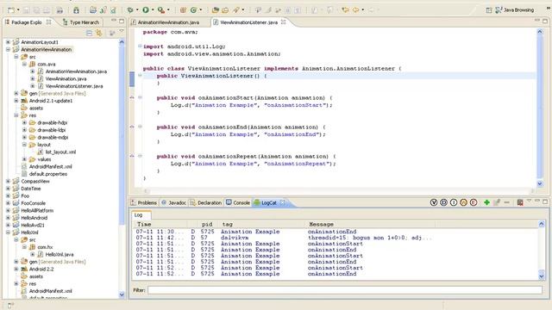Select default.properties file in tree
This screenshot has height=310, width=552.
click(x=48, y=174)
